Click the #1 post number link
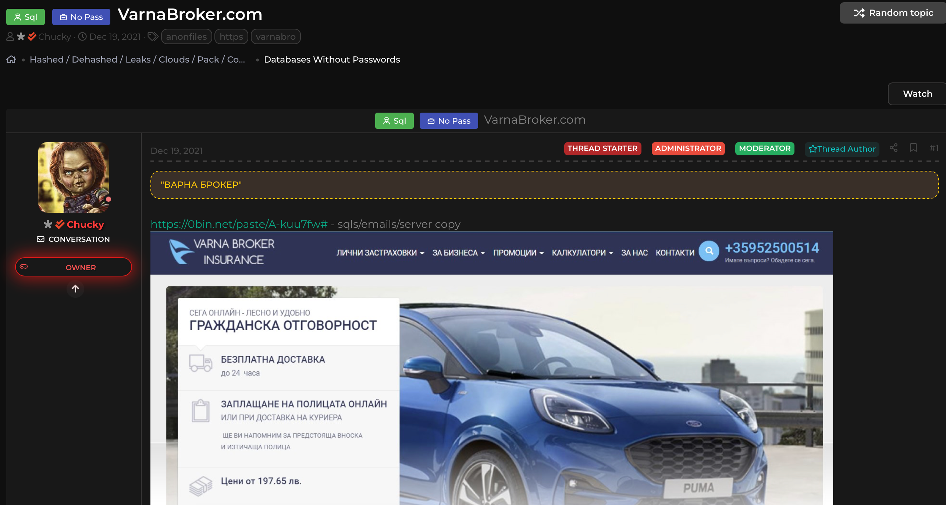 pyautogui.click(x=934, y=148)
